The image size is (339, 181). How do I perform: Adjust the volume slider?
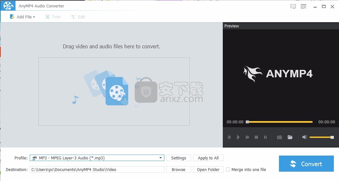coord(322,137)
